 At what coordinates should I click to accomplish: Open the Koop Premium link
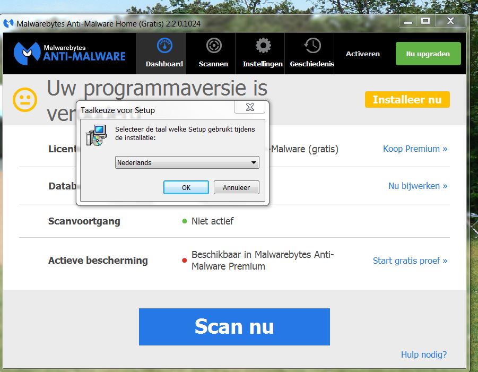(x=415, y=149)
